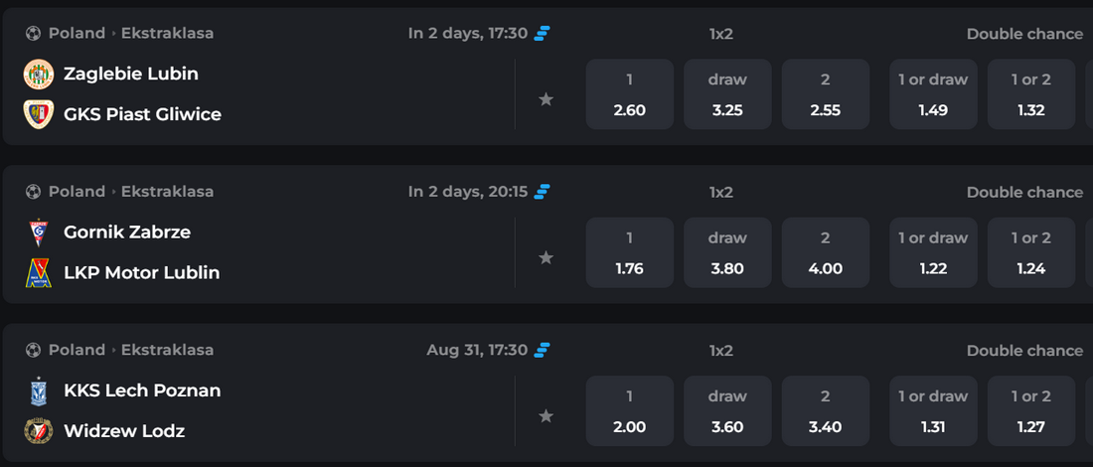Select home win odds 2.60 for Zaglebie
This screenshot has width=1093, height=467.
[629, 94]
